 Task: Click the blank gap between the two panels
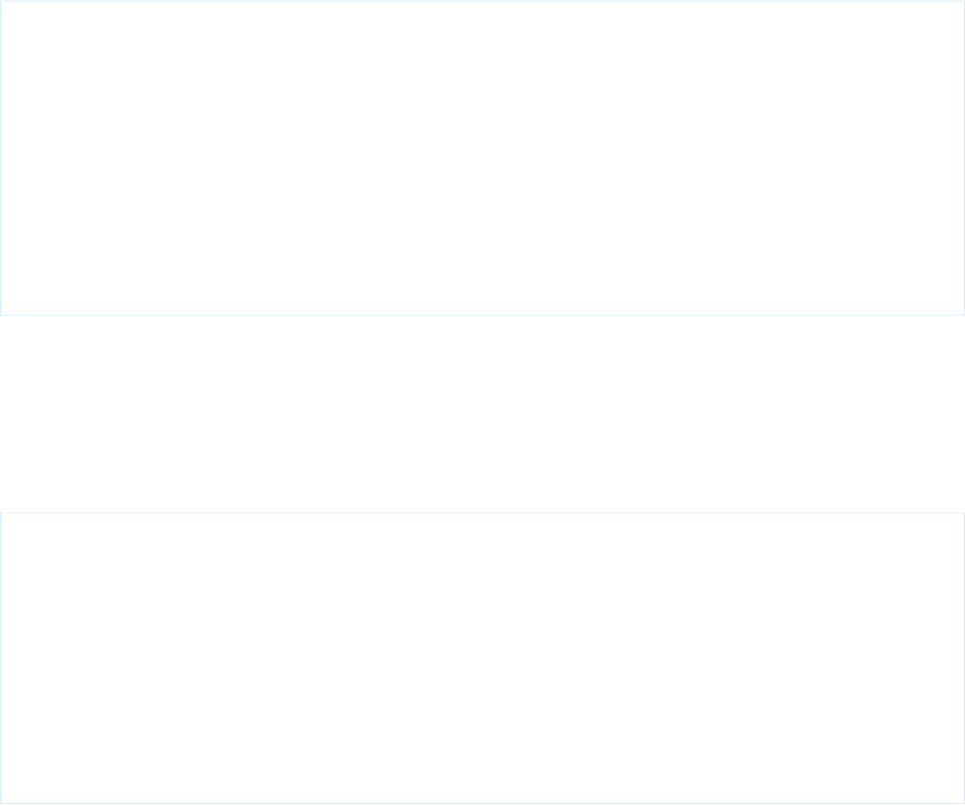[482, 414]
